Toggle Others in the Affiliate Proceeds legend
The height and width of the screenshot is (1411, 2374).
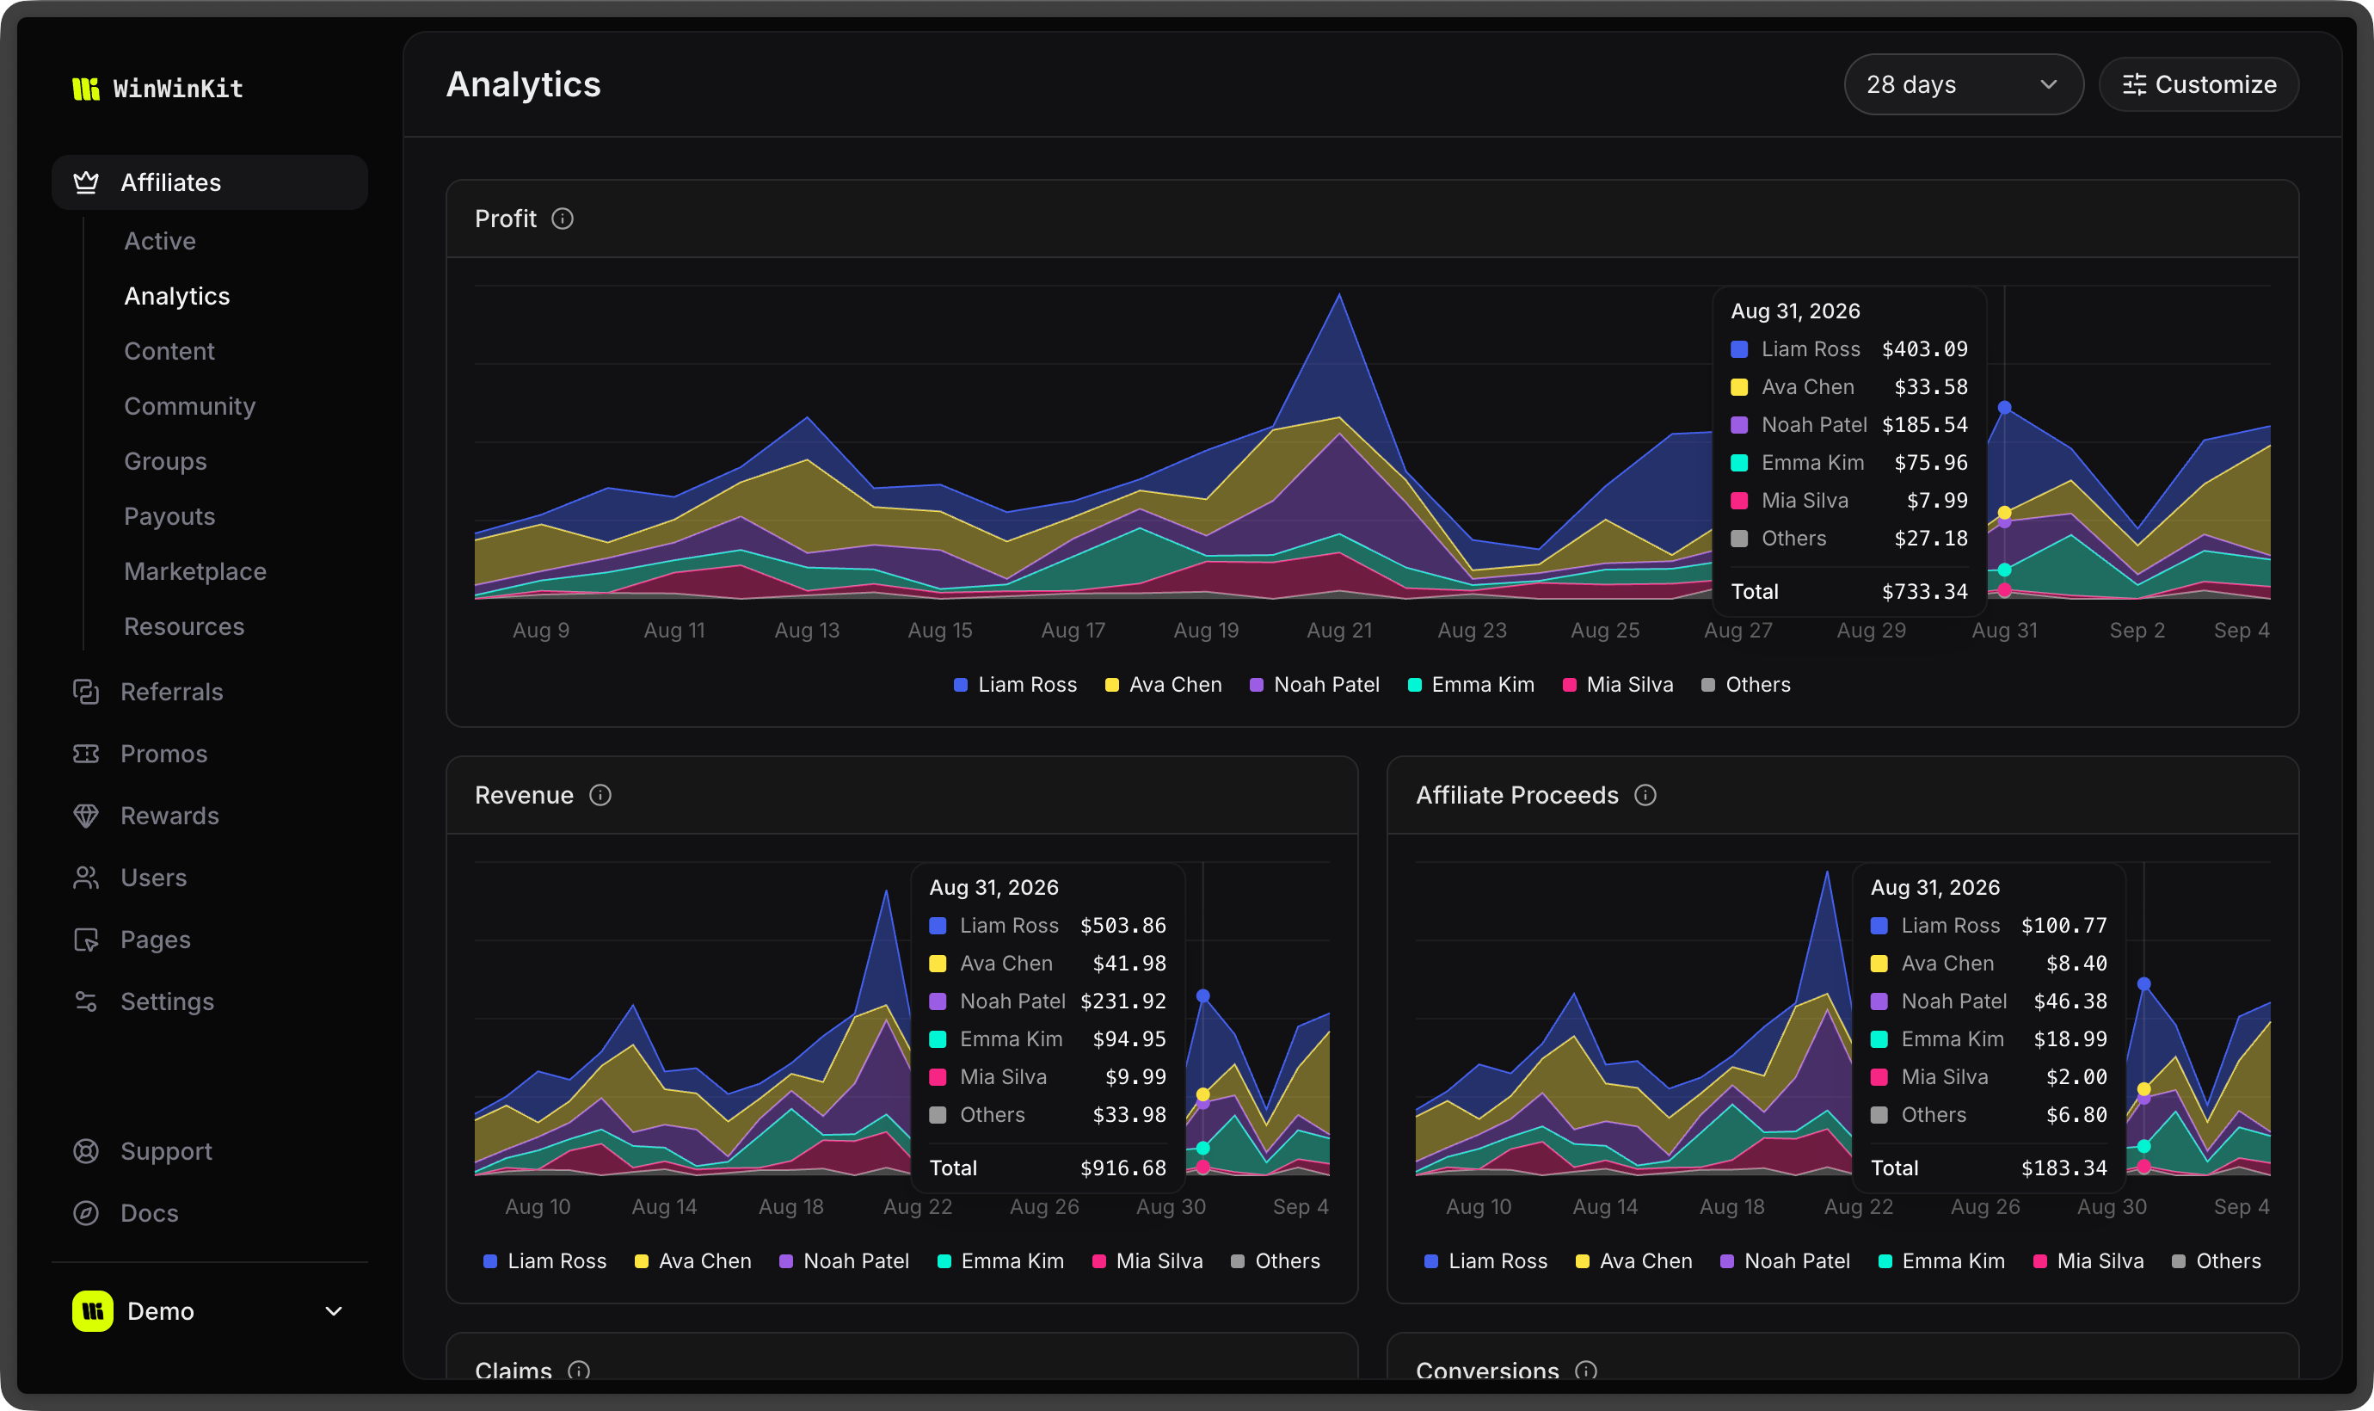coord(2217,1260)
